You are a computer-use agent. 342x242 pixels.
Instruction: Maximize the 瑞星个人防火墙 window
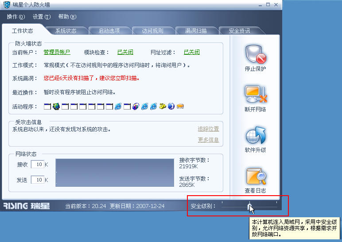click(x=268, y=4)
